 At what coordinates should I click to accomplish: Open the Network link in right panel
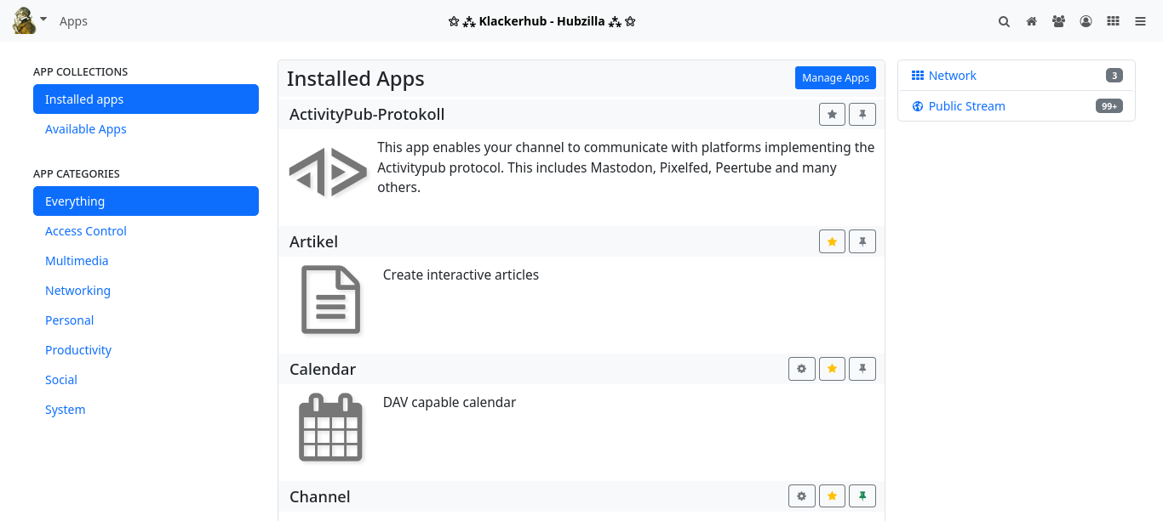pyautogui.click(x=952, y=76)
